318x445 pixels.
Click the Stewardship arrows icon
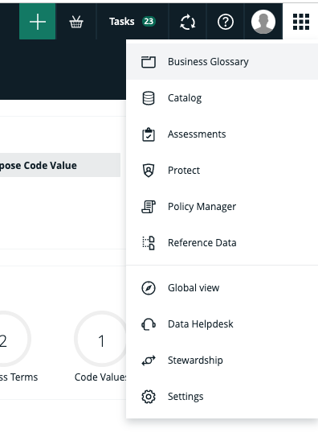(x=149, y=361)
